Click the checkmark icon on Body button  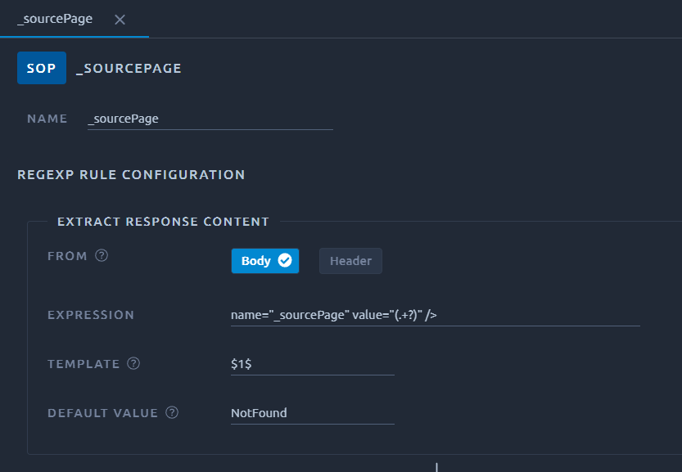[285, 260]
